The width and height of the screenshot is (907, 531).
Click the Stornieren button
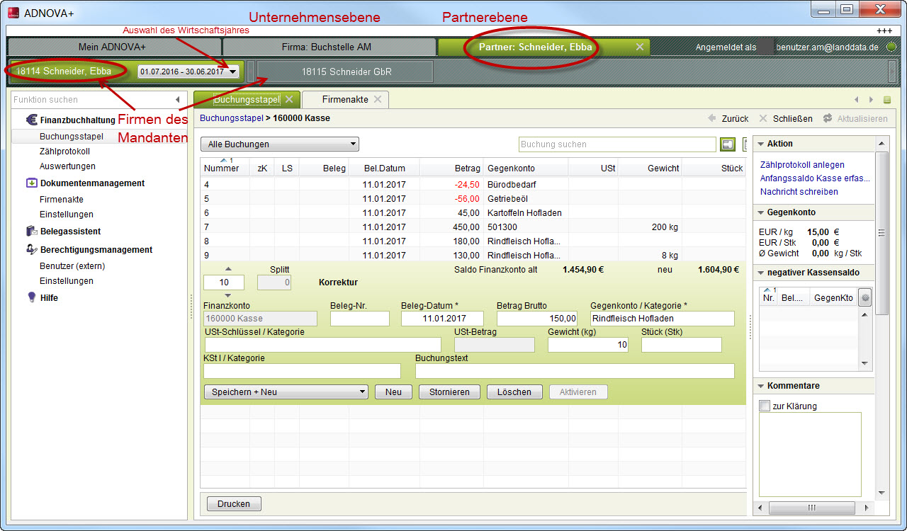point(449,392)
